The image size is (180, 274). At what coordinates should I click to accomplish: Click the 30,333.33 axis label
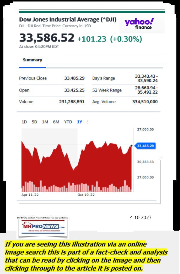coord(145,162)
